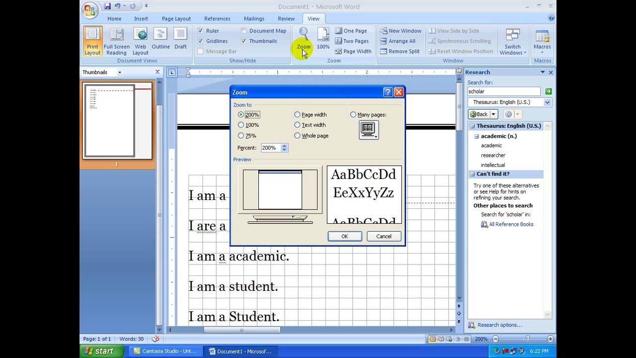
Task: Select the Whole page radio option
Action: point(297,136)
